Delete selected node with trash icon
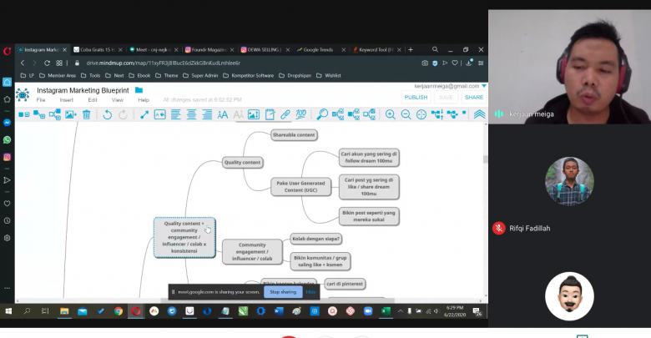Screen dimensions: 651x338 (x=86, y=114)
